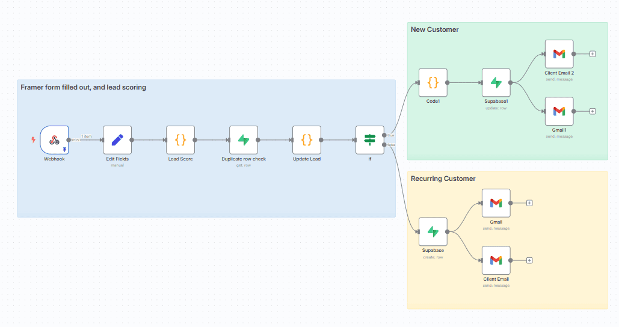Image resolution: width=619 pixels, height=327 pixels.
Task: Click the '1 item' connection label
Action: 87,136
